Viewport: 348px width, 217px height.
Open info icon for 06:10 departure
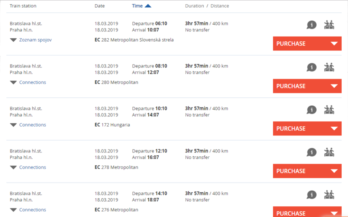point(312,25)
